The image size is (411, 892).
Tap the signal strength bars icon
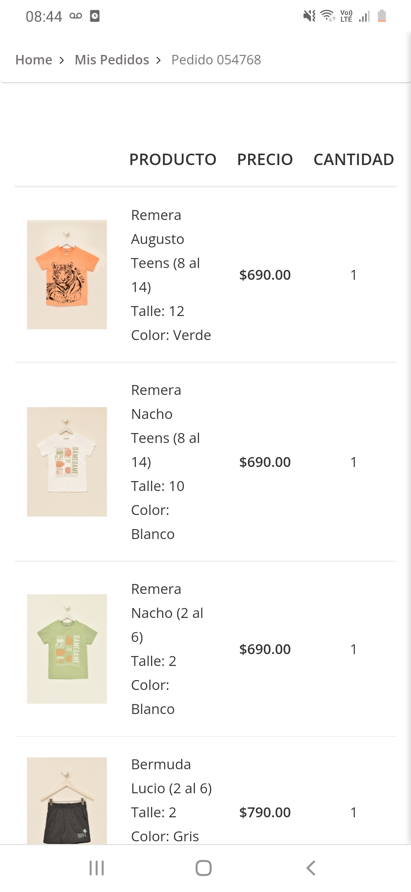364,16
